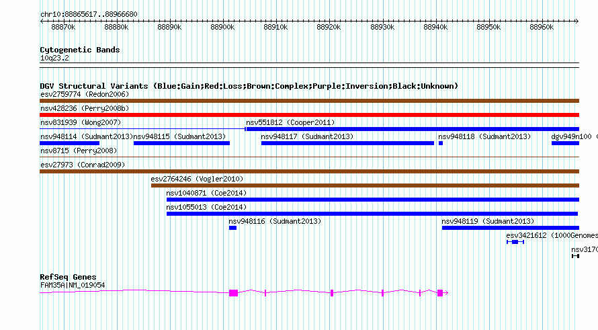Open the nsv1040871 (Coe2014) variant label
Screen dimensions: 598x330
(206, 193)
